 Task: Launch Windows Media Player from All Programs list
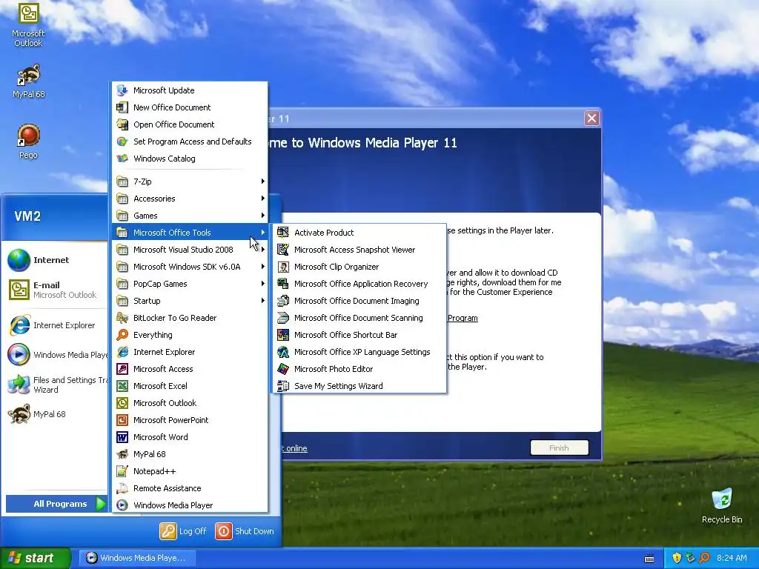[x=190, y=505]
